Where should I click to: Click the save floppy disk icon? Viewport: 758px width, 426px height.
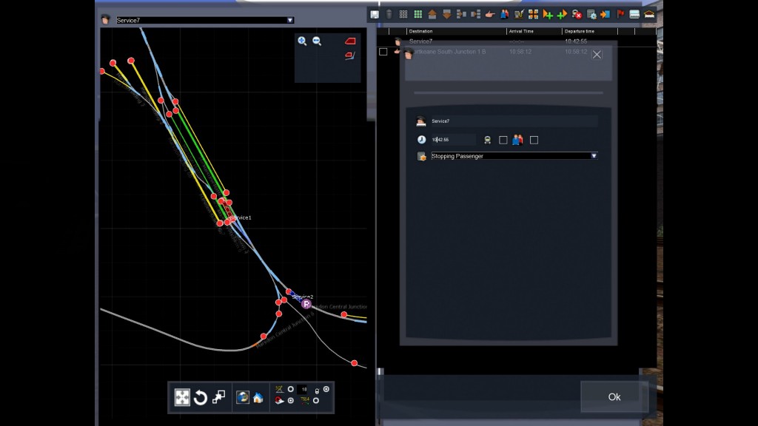(375, 14)
